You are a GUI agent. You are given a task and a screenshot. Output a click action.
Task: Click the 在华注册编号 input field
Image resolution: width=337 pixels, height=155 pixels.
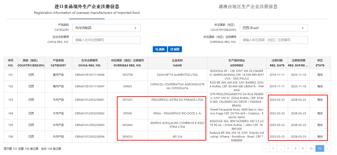click(106, 40)
